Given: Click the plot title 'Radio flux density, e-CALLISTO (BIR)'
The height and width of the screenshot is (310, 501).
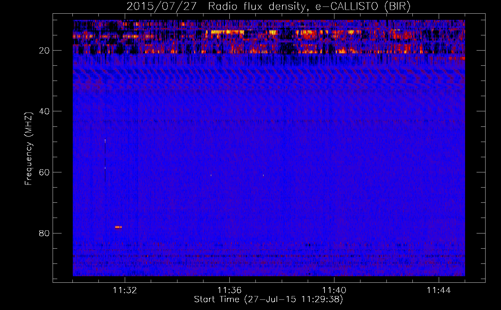Looking at the screenshot, I should (309, 7).
